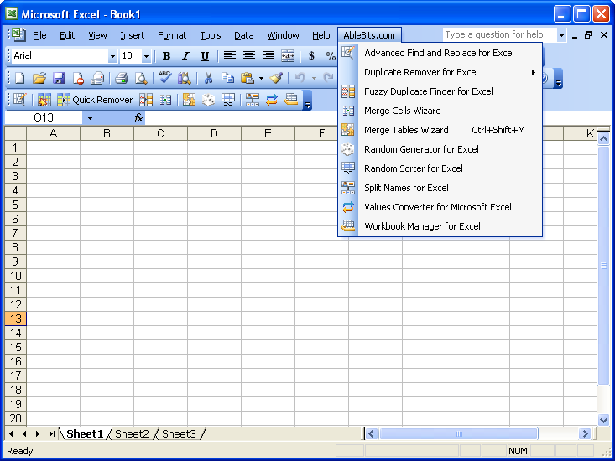Viewport: 615px width, 461px height.
Task: Click Merge Tables Wizard toolbar icon
Action: [x=189, y=100]
